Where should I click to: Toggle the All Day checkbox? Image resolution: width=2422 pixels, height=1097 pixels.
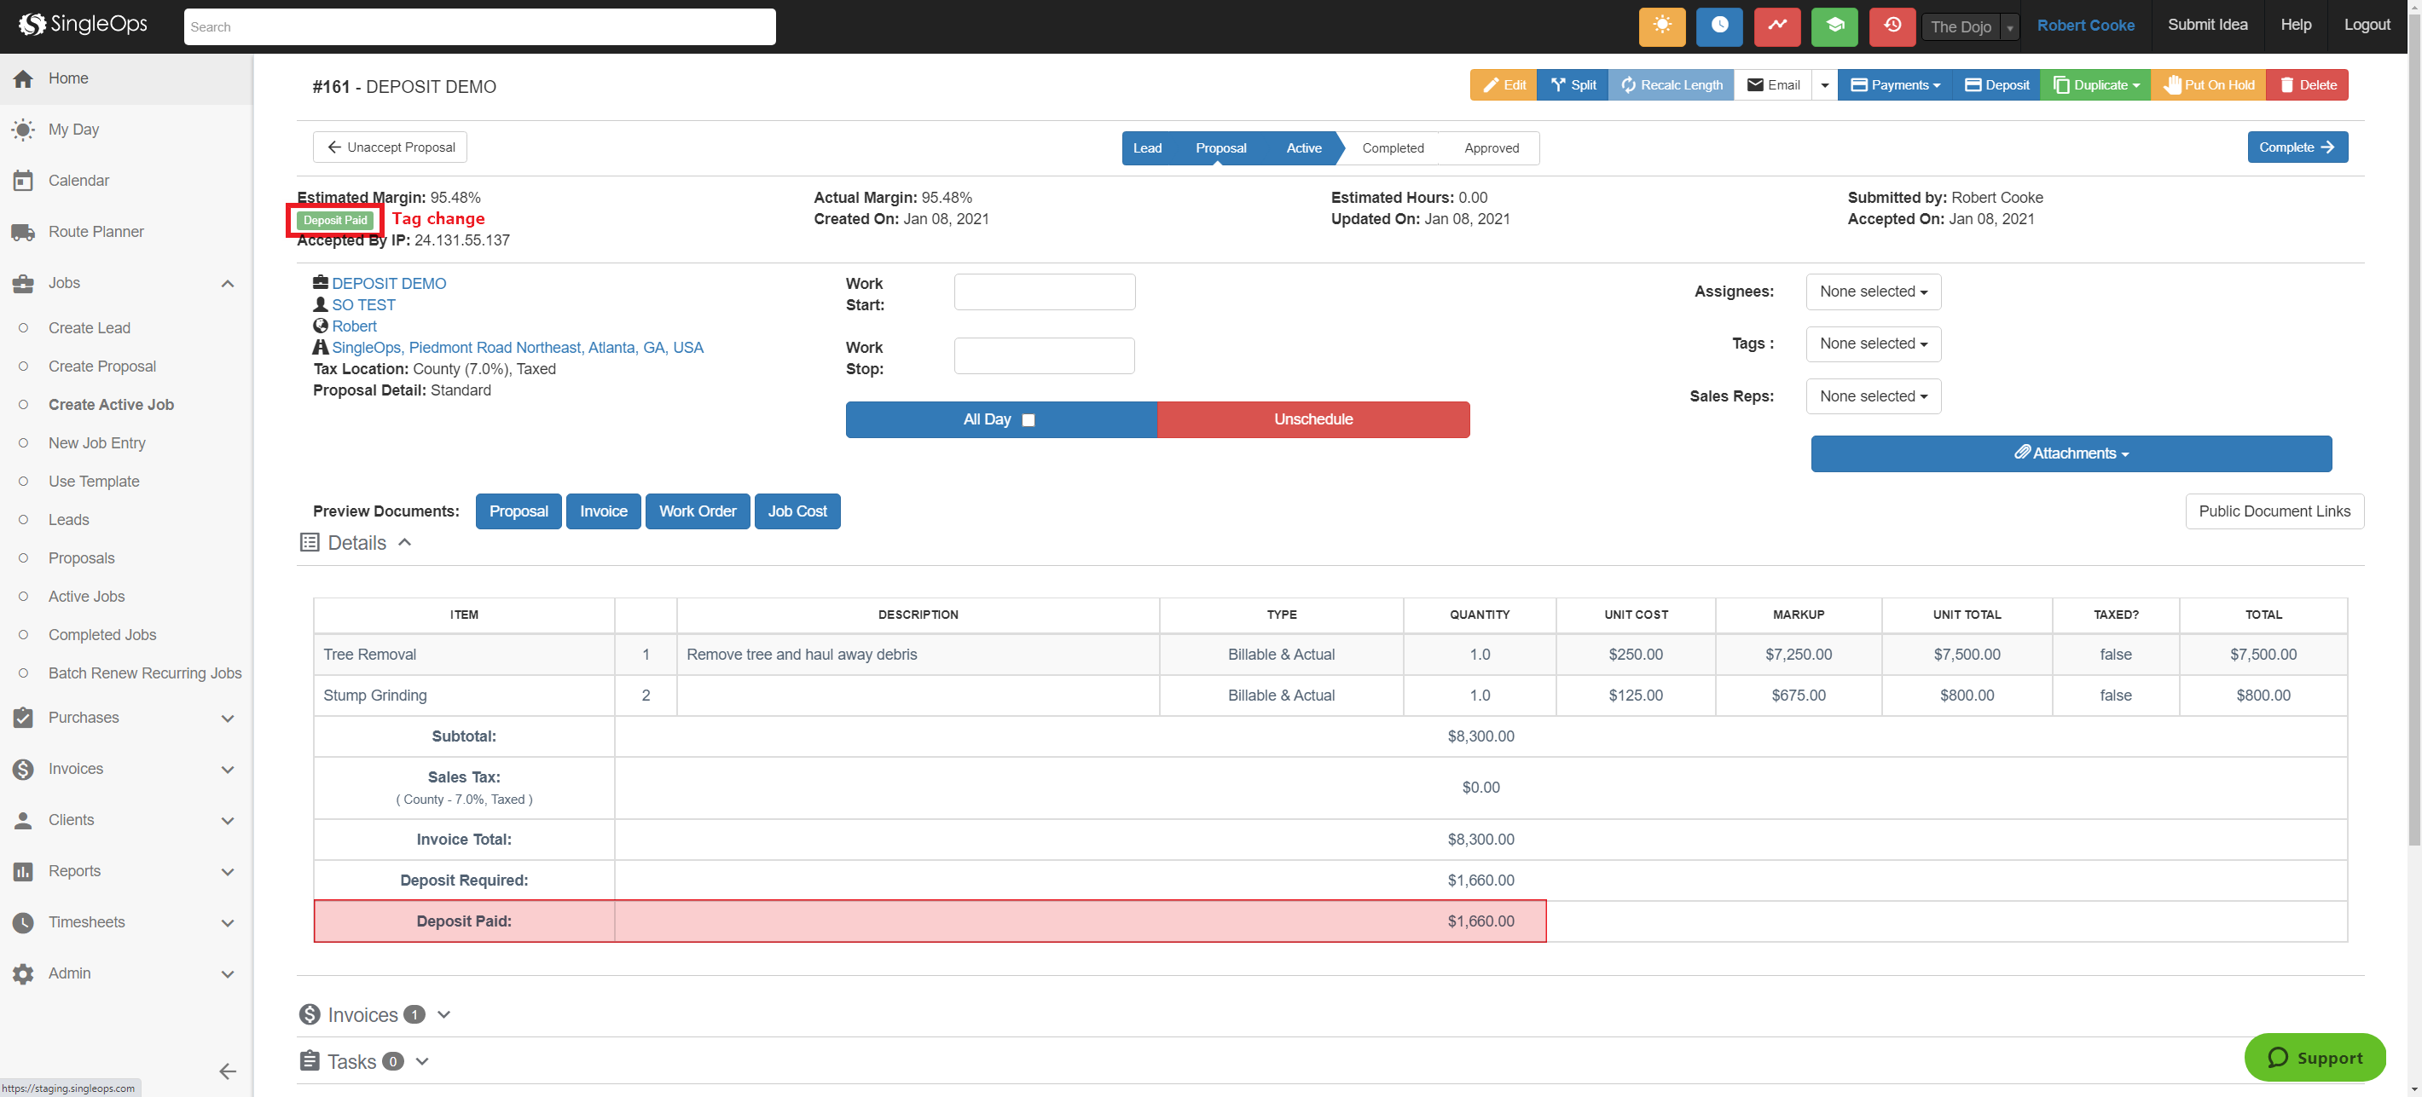click(x=1028, y=420)
